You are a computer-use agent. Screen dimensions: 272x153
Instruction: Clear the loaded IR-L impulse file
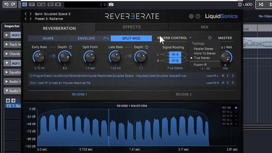[223, 76]
